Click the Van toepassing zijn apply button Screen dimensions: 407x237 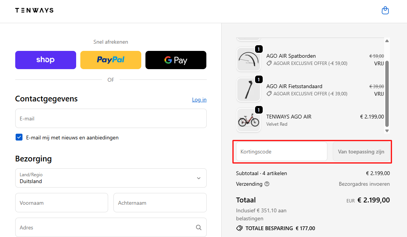[361, 152]
